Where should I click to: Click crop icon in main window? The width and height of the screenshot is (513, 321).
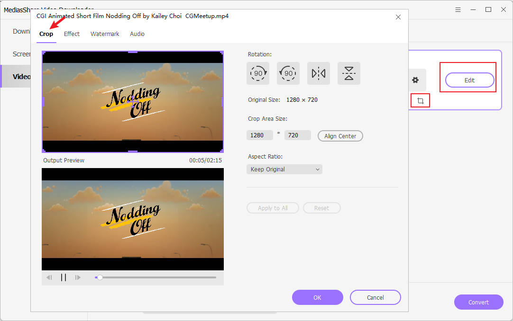[421, 101]
